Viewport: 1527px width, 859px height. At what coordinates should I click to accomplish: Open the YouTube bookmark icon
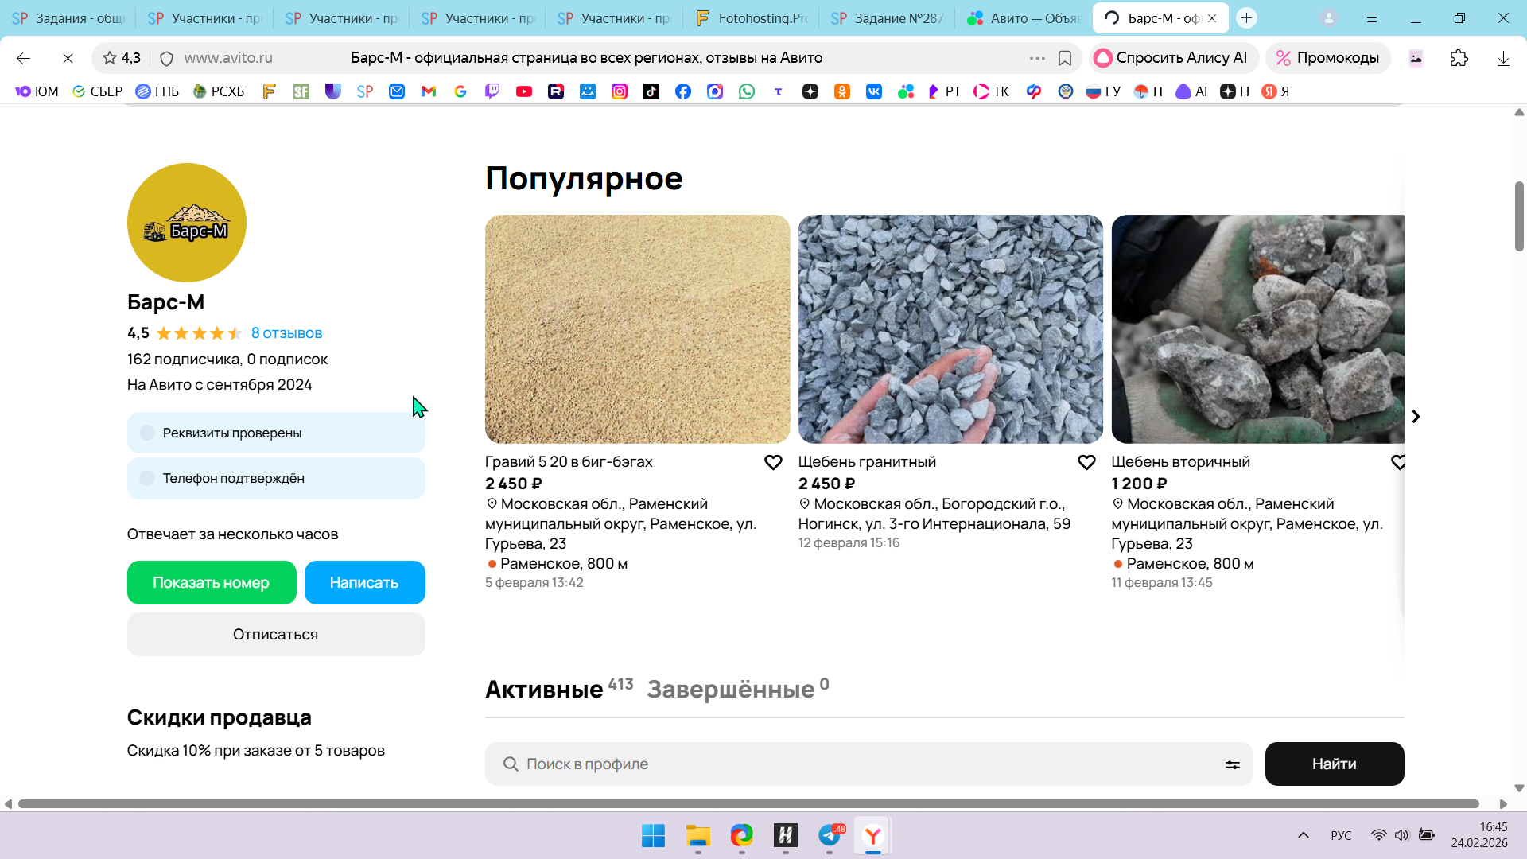click(523, 91)
